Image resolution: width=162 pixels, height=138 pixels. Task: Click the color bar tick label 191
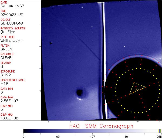point(127,136)
